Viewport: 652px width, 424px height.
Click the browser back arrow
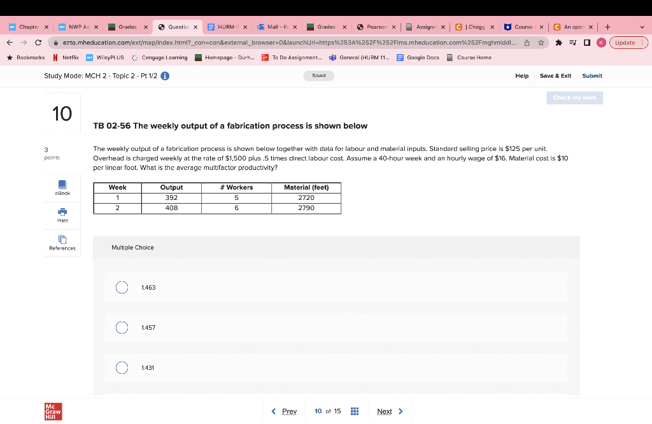pos(10,43)
